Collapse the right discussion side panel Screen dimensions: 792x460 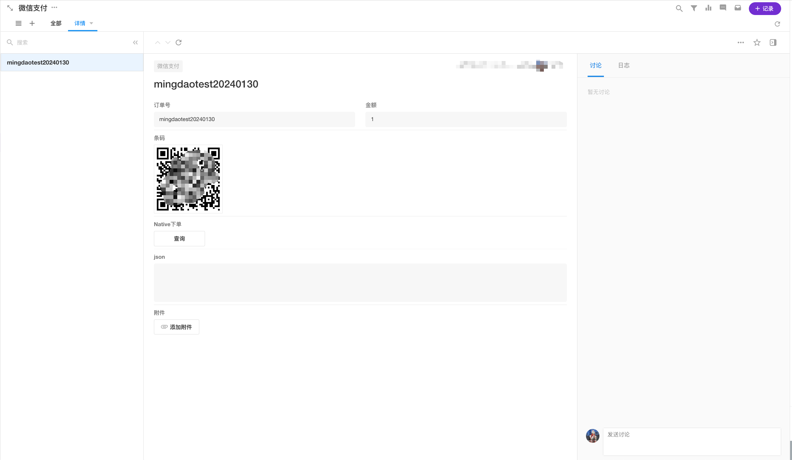click(773, 42)
